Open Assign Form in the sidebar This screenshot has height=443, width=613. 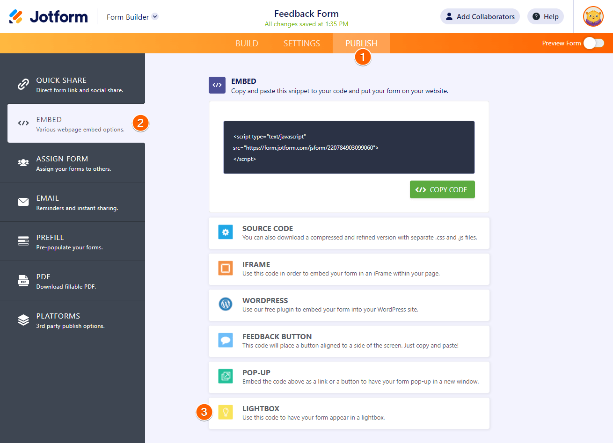click(x=73, y=163)
